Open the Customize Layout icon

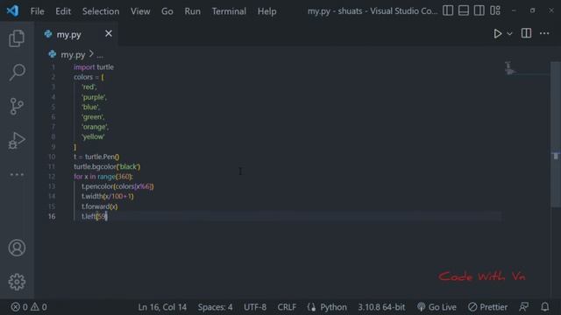pyautogui.click(x=495, y=10)
